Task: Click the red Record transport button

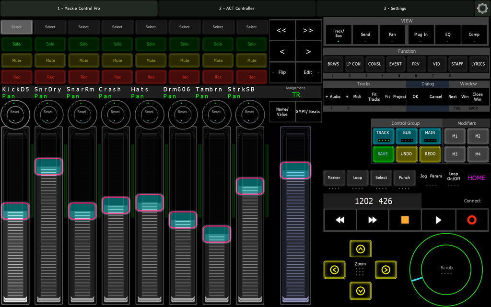Action: pyautogui.click(x=472, y=220)
